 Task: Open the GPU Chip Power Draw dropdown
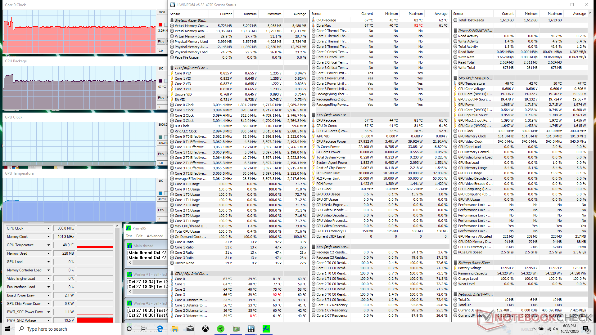pos(48,304)
